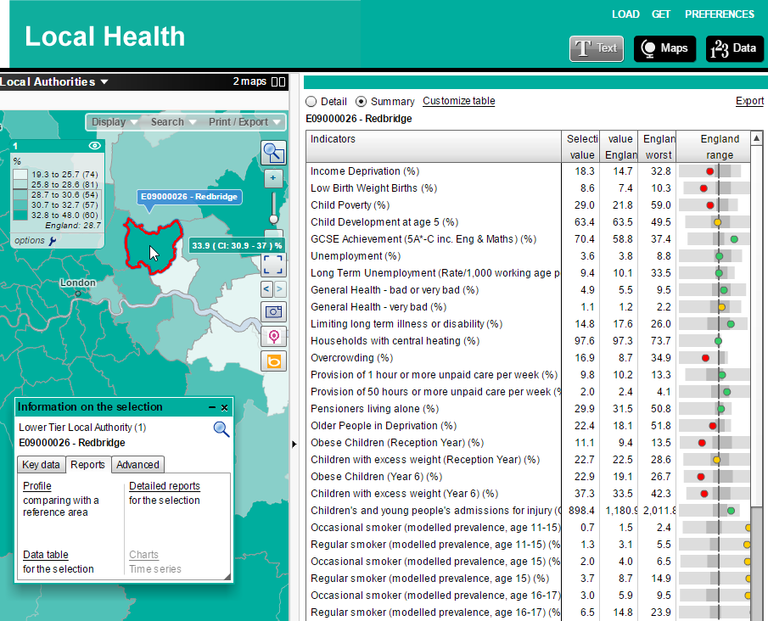Click the lightest legend swatch 19.3 to 25.7
The image size is (768, 621).
[20, 175]
